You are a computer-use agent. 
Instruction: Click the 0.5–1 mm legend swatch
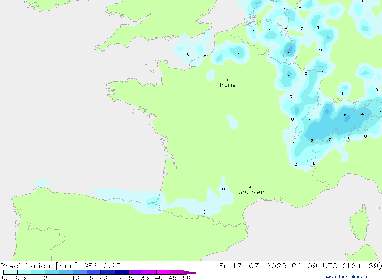(24, 272)
